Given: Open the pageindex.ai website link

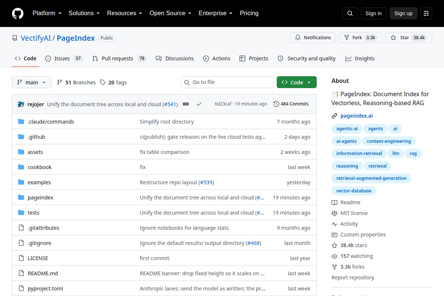Looking at the screenshot, I should 357,116.
